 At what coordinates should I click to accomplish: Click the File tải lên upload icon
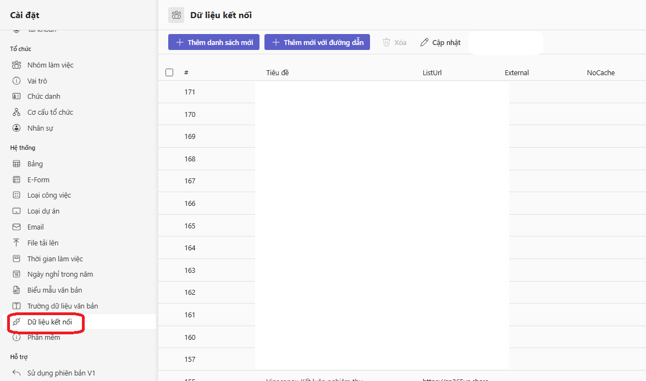[x=16, y=243]
